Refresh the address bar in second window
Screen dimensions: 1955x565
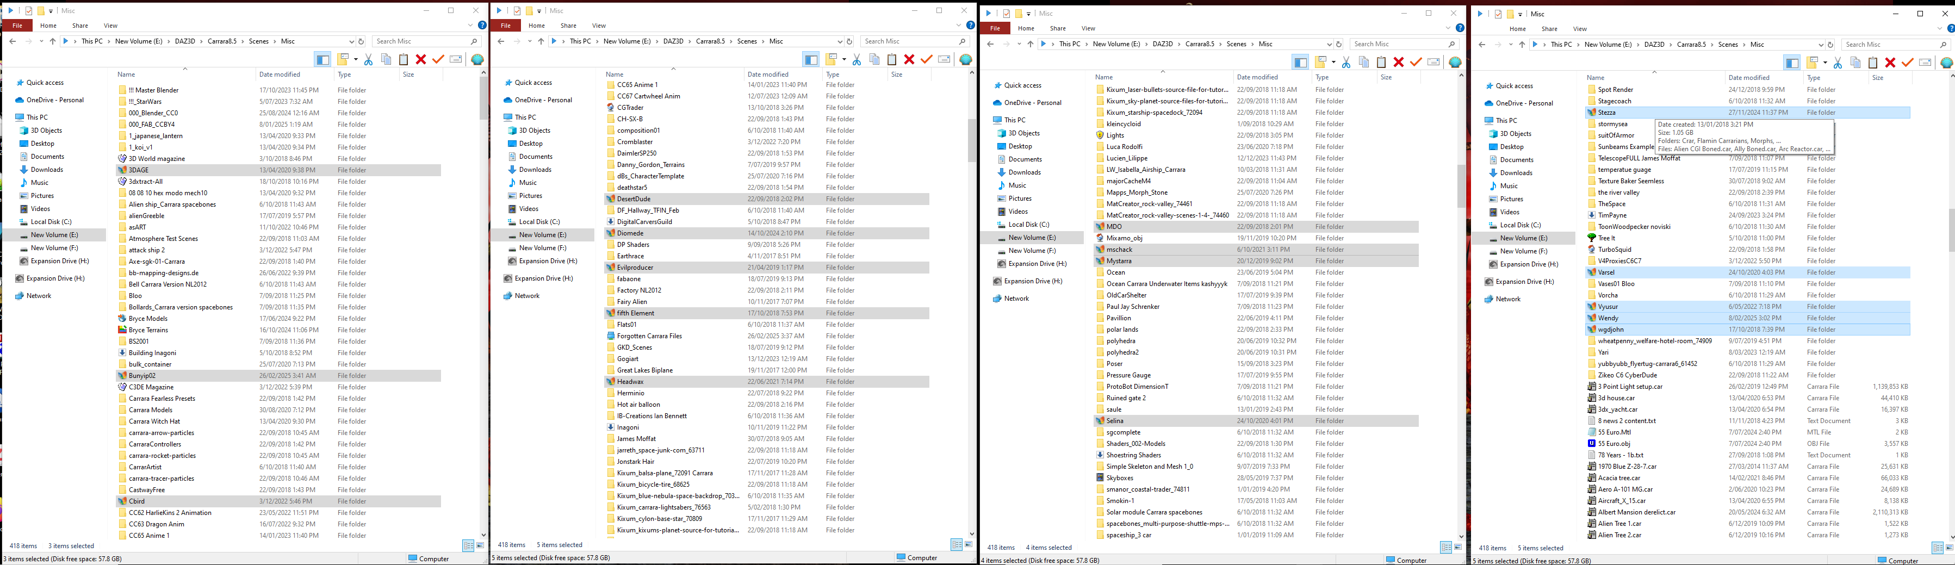tap(849, 41)
